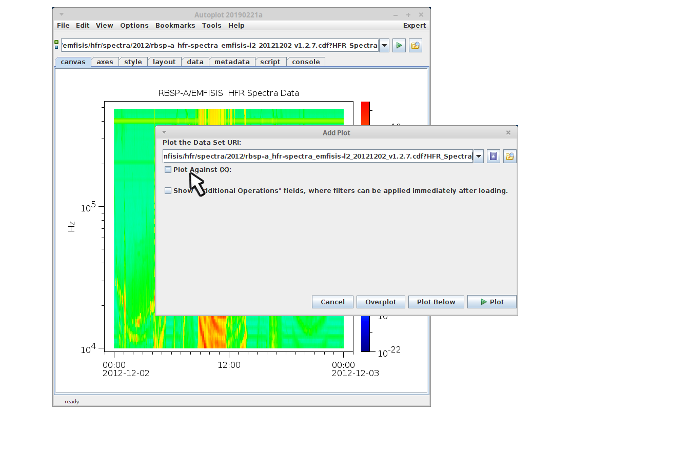Switch to the axes tab
Screen dimensions: 690x470
(105, 62)
